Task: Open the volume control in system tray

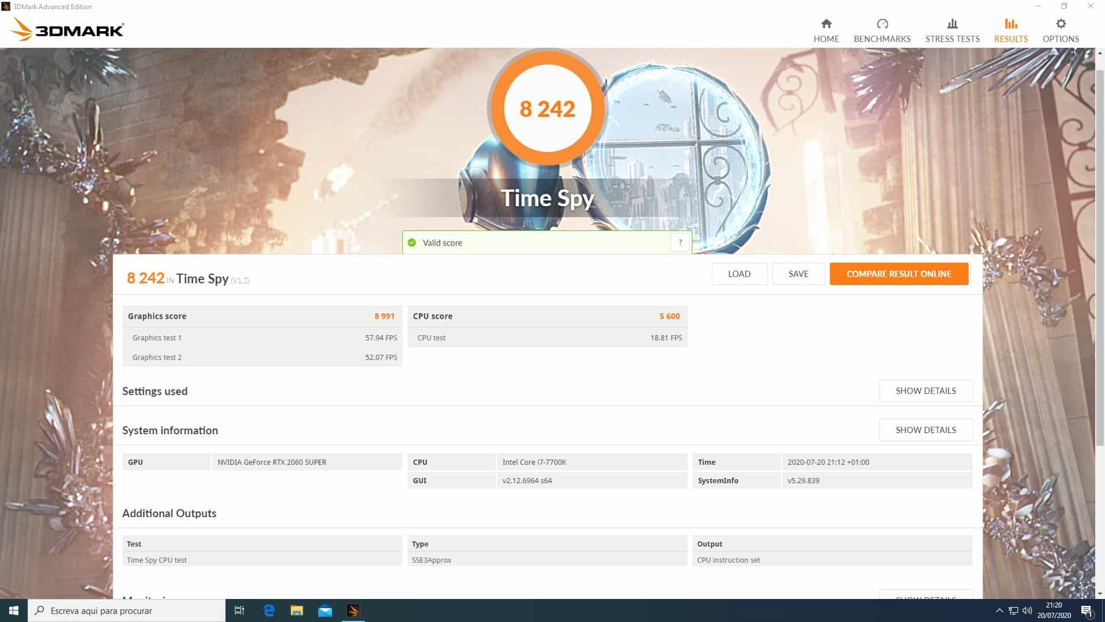Action: (x=1027, y=610)
